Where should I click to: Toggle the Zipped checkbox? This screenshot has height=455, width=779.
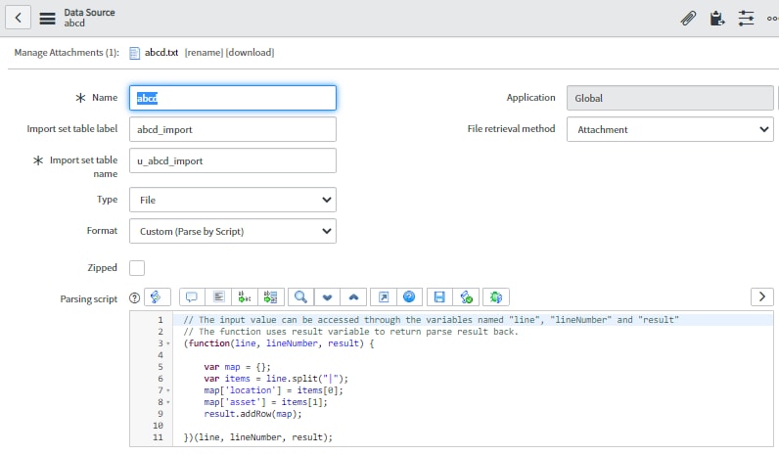click(x=137, y=267)
